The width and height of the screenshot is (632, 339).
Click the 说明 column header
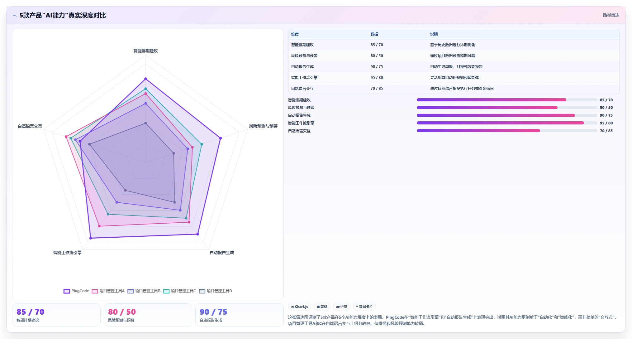point(434,34)
